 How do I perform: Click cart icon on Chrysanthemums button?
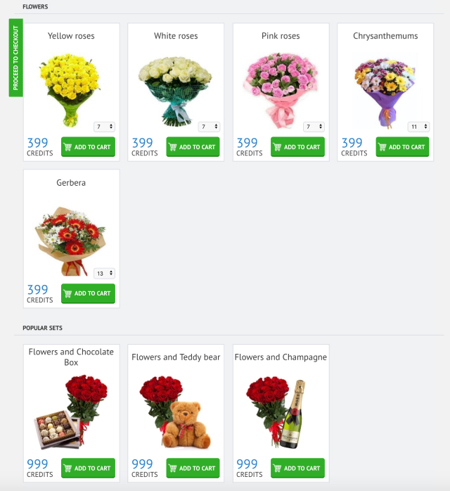(382, 147)
